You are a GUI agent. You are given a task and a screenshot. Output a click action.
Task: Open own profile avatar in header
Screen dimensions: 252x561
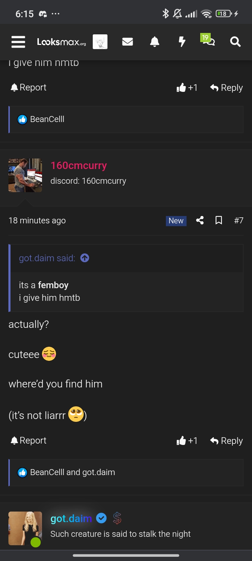(100, 42)
